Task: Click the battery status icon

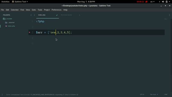Action: click(x=167, y=2)
